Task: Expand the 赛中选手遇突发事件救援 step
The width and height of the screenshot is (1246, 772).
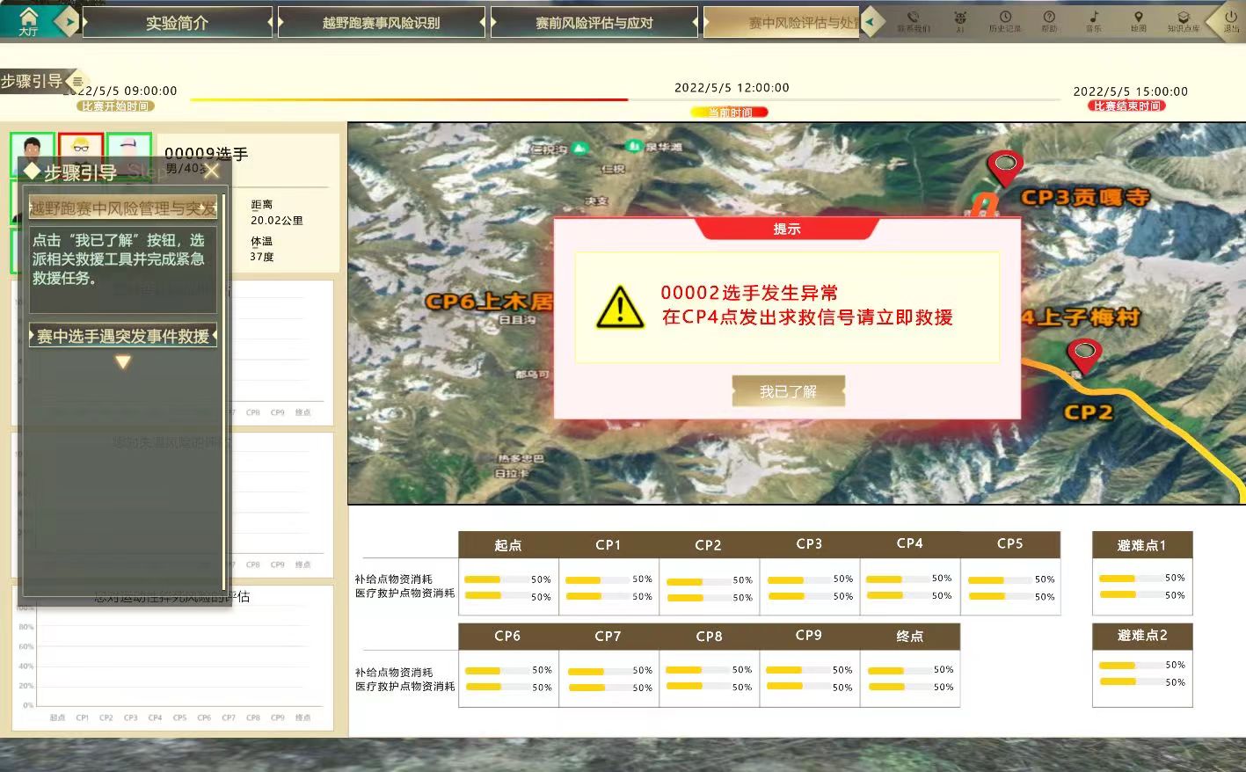Action: tap(123, 336)
